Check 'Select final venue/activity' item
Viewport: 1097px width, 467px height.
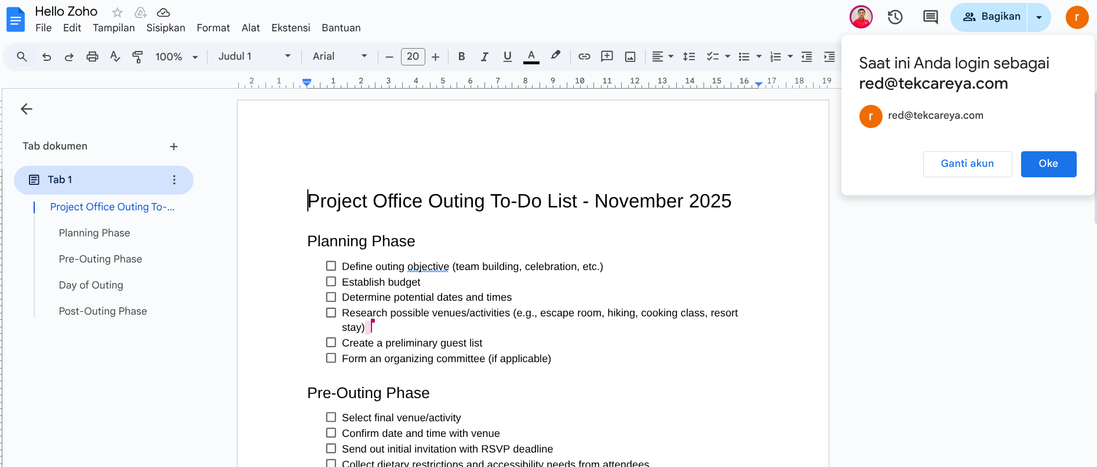(331, 417)
